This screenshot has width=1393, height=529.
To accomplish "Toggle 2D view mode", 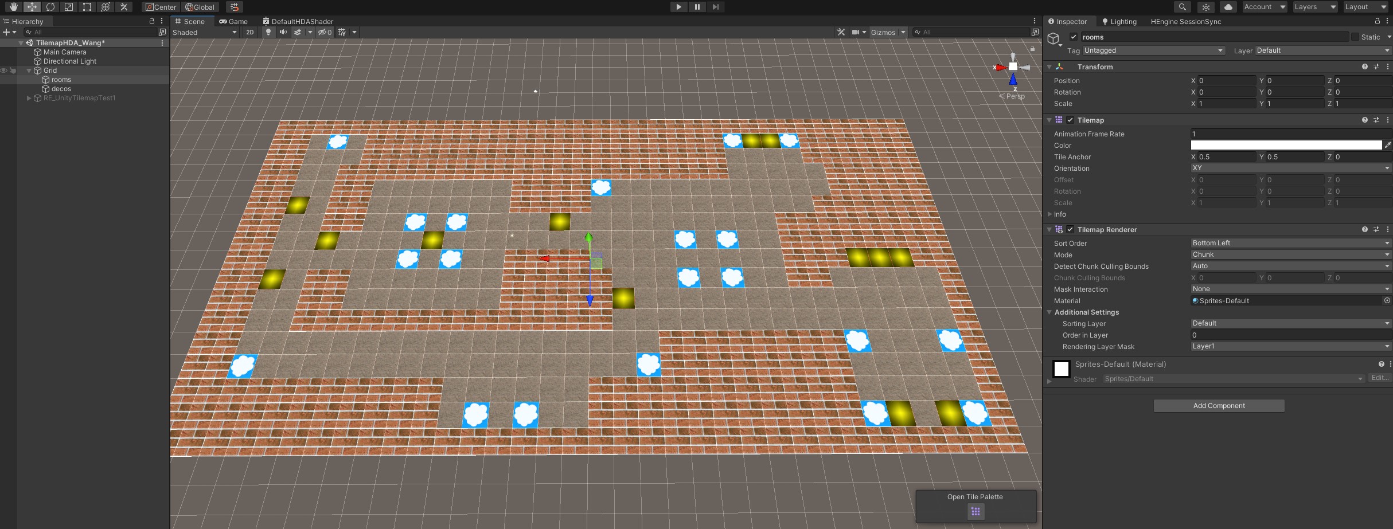I will click(250, 32).
